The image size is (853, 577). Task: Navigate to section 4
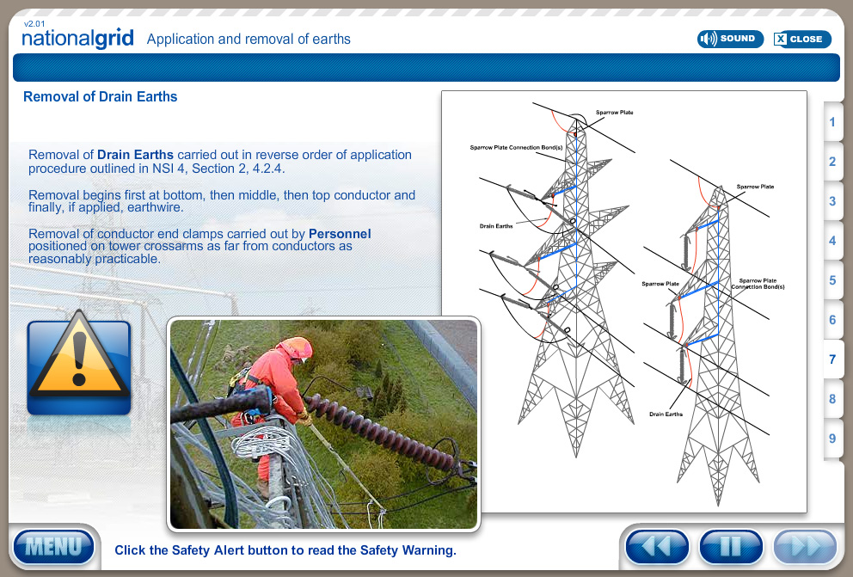pos(832,241)
